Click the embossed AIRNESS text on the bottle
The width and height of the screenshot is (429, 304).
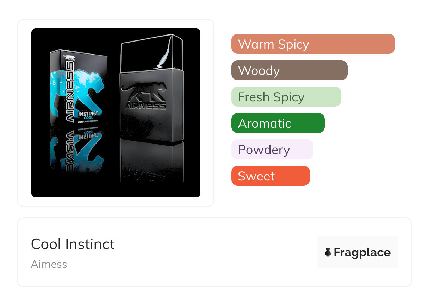coord(146,106)
